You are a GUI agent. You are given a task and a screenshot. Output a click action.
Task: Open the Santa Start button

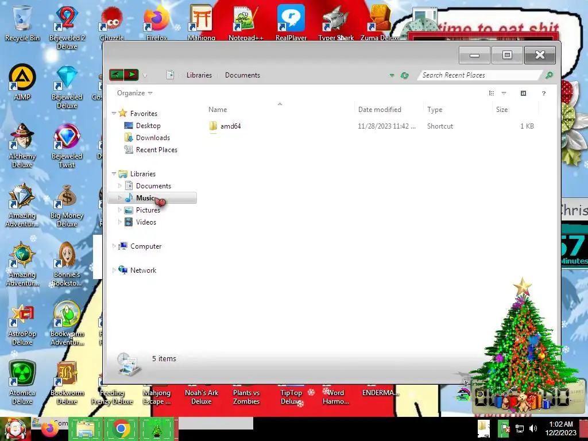(15, 428)
